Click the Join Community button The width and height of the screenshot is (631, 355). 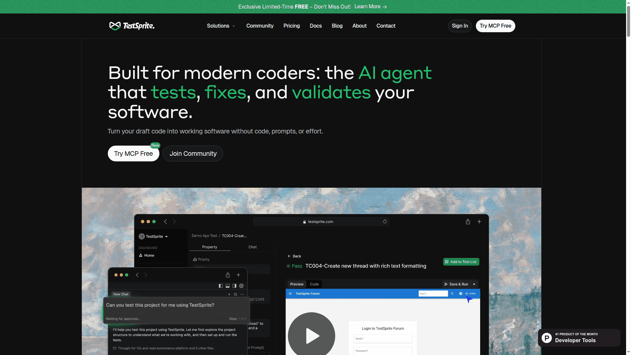point(193,154)
